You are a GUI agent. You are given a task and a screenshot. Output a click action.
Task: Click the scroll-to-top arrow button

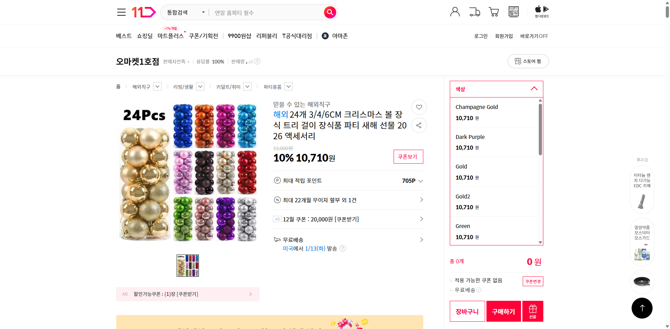tap(642, 308)
